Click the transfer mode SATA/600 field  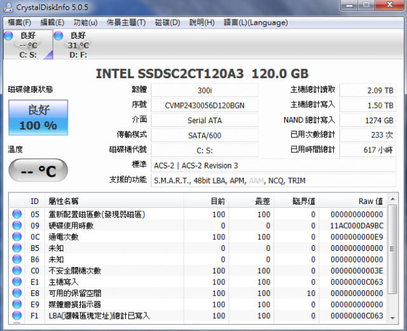click(205, 135)
